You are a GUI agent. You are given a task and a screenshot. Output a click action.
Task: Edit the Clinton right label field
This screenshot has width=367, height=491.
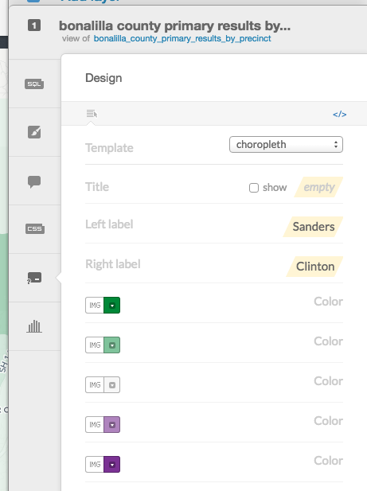pyautogui.click(x=314, y=267)
